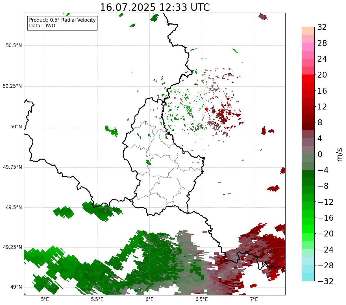Click the colorbar tick label 24
This screenshot has width=346, height=305.
322,59
